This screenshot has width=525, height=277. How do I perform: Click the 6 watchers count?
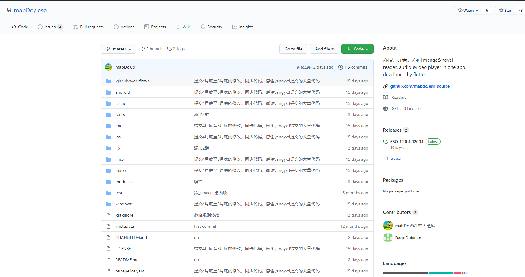[x=487, y=10]
